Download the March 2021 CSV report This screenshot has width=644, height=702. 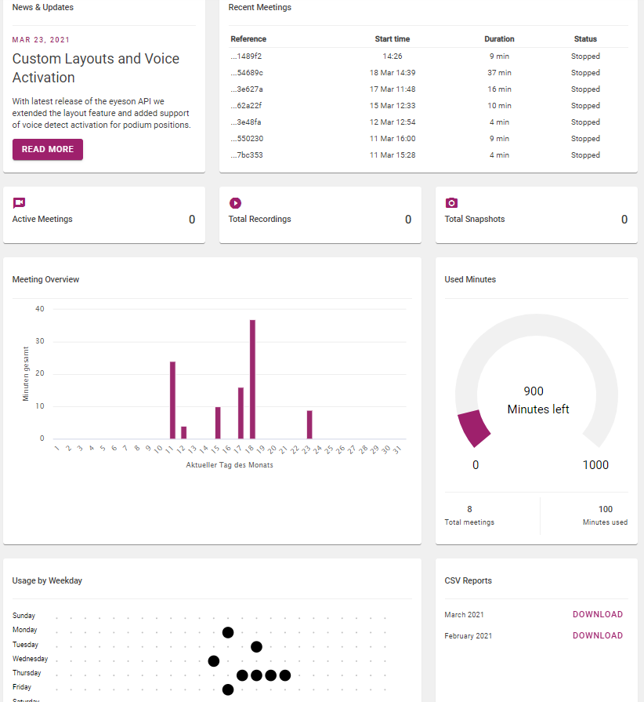[597, 614]
